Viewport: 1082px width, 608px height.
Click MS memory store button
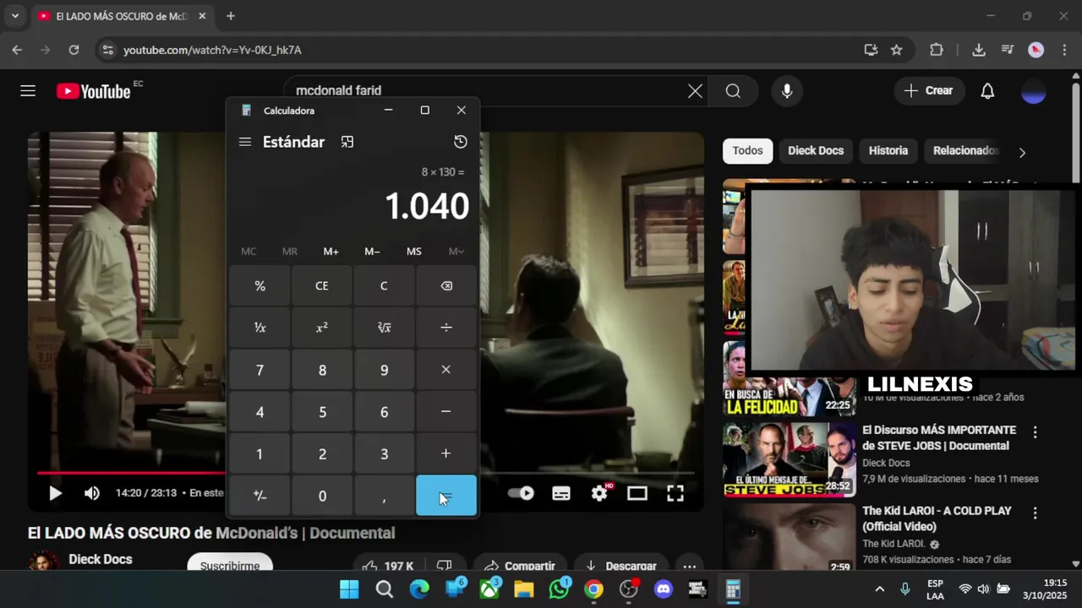click(414, 252)
